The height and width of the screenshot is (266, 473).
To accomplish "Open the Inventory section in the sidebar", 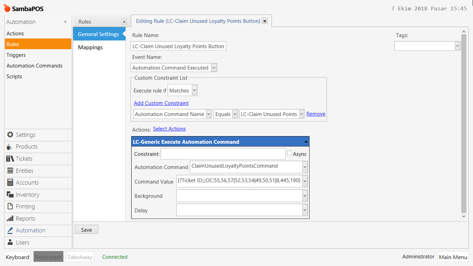I will click(x=38, y=195).
